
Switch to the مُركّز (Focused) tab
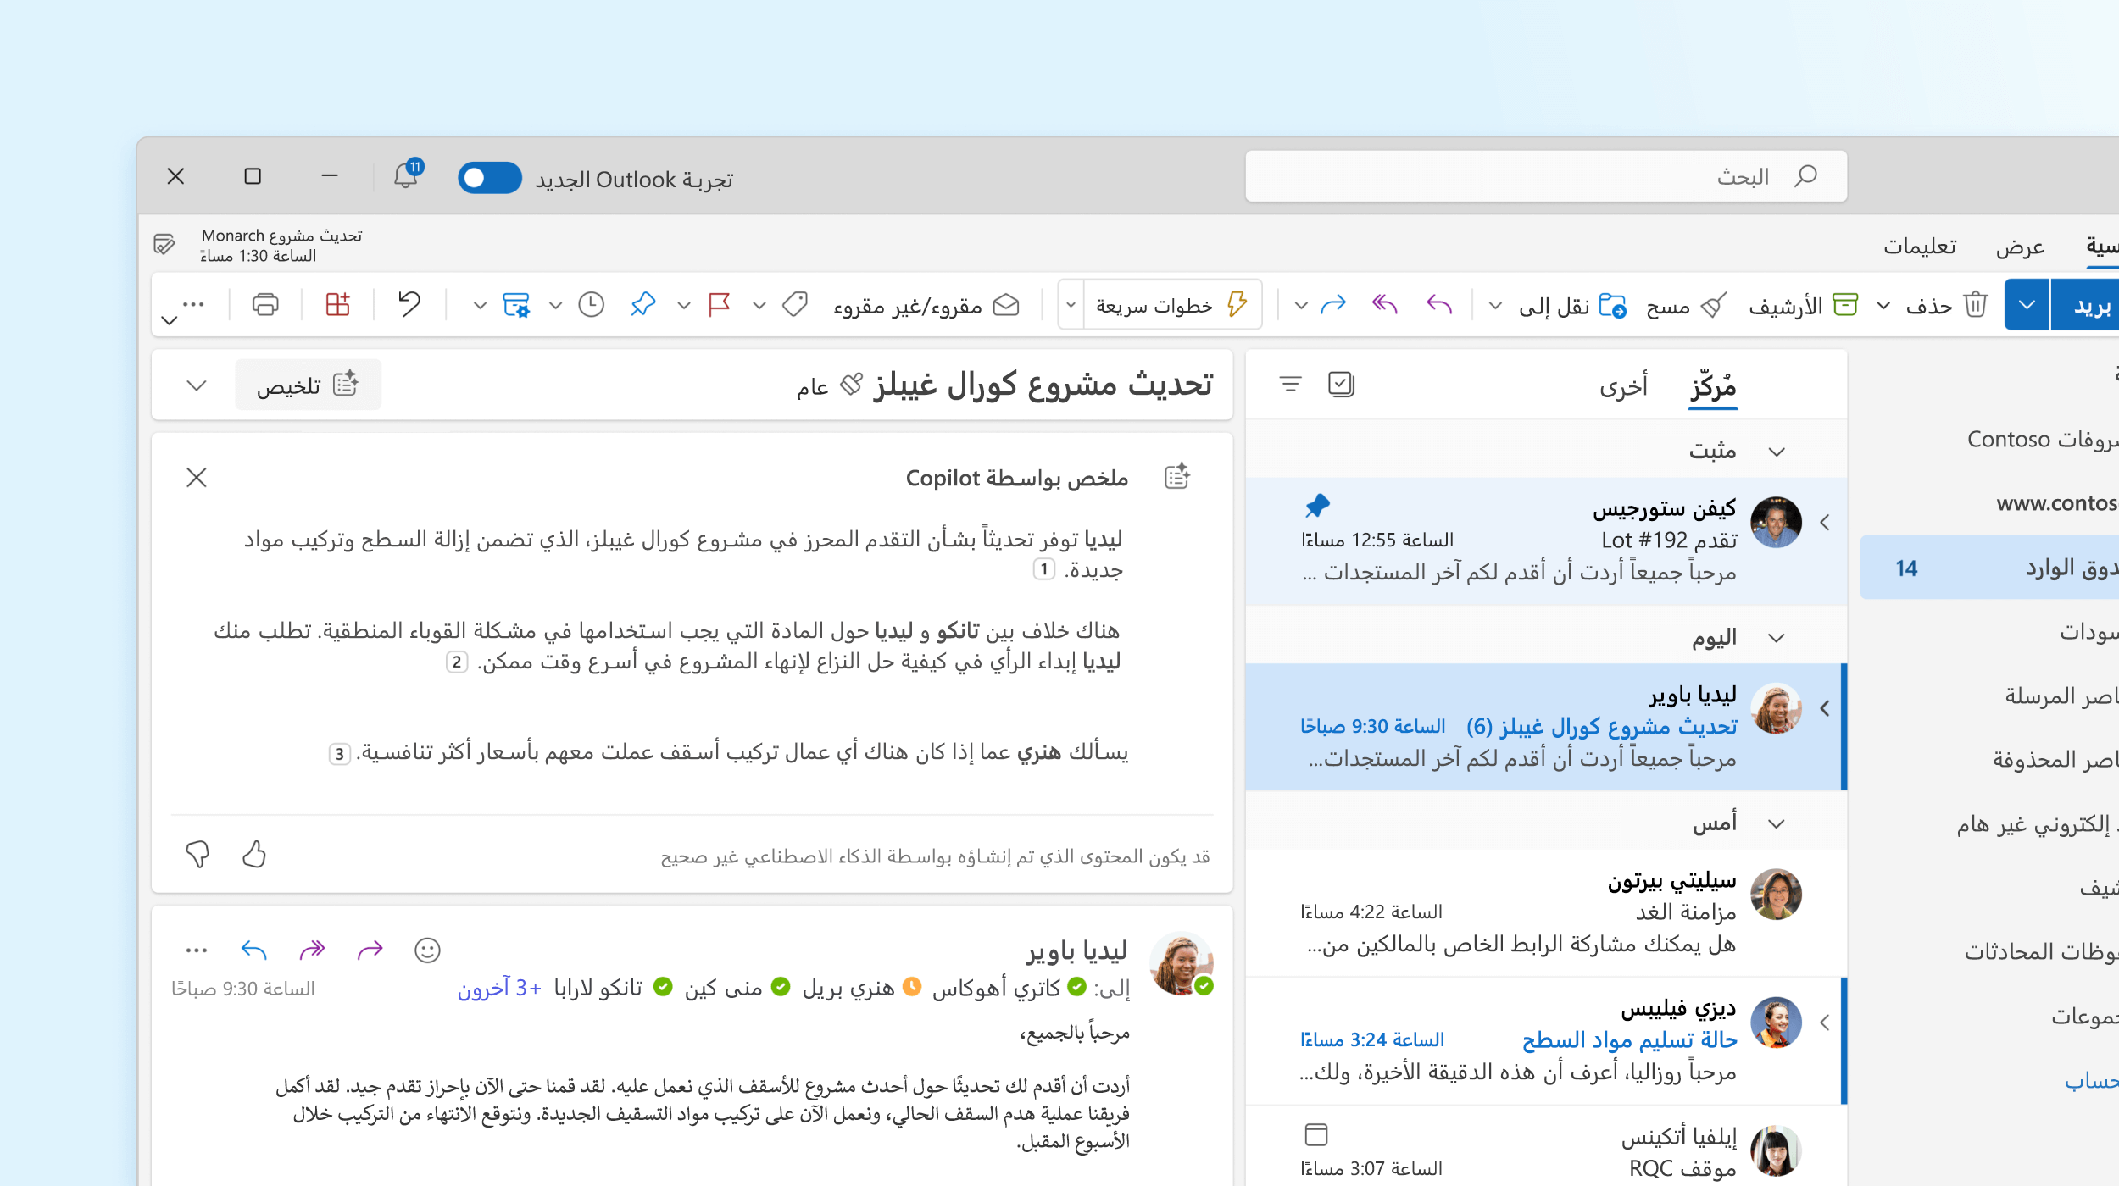coord(1713,386)
